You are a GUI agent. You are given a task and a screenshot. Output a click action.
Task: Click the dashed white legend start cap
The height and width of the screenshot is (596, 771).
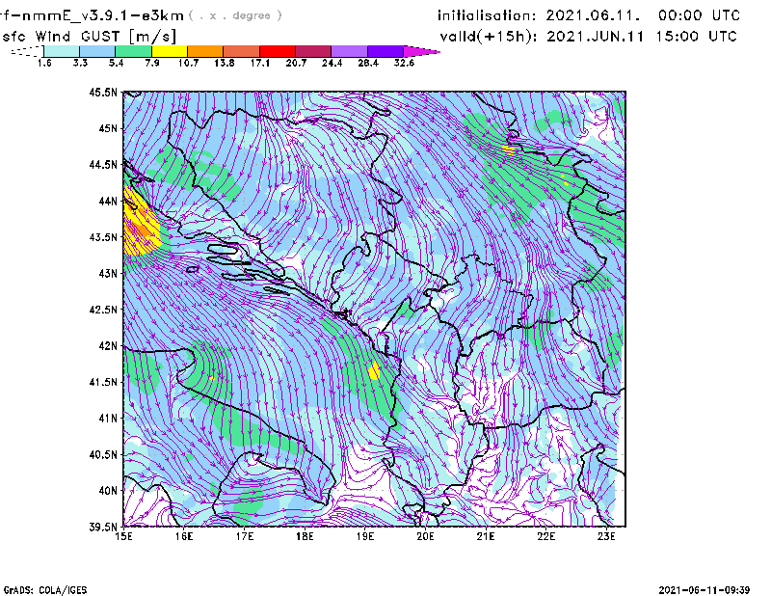tap(27, 51)
